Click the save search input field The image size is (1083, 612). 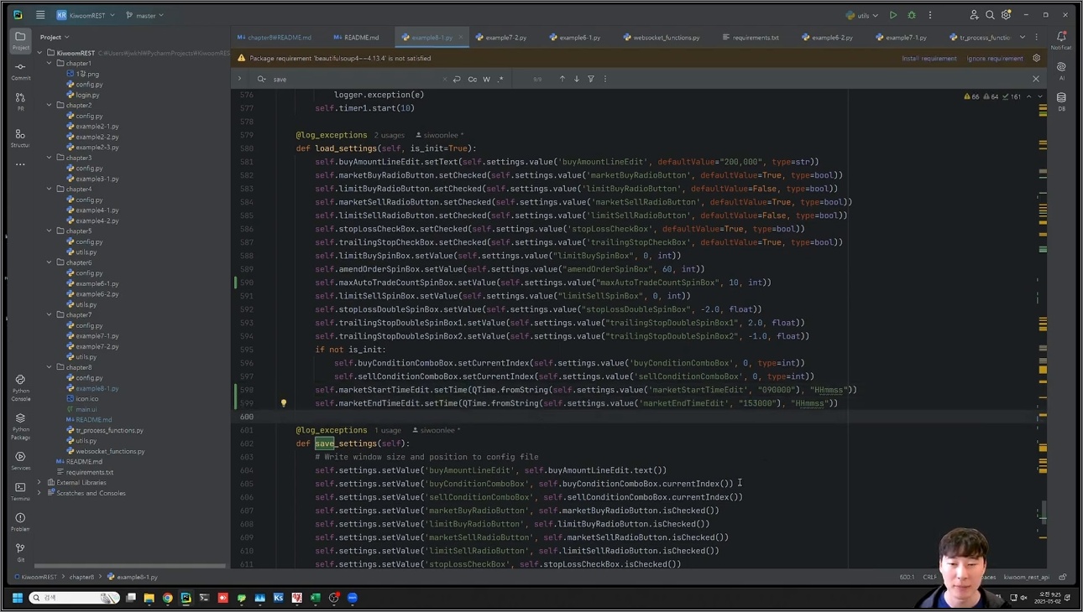pyautogui.click(x=357, y=79)
